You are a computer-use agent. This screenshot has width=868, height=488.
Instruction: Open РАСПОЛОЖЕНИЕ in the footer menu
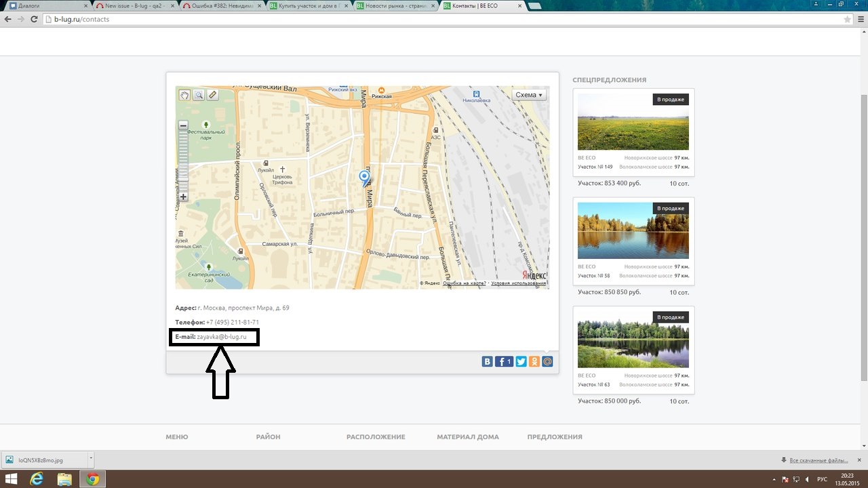pos(376,437)
